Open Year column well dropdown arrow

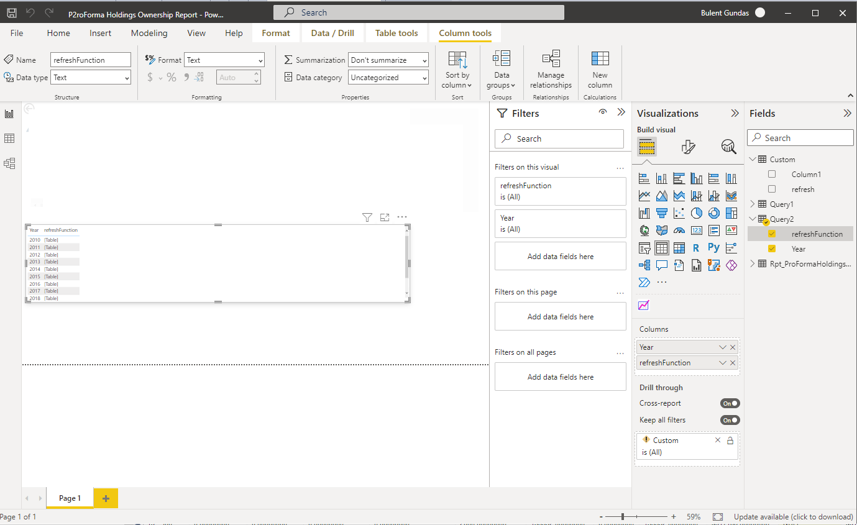coord(722,347)
